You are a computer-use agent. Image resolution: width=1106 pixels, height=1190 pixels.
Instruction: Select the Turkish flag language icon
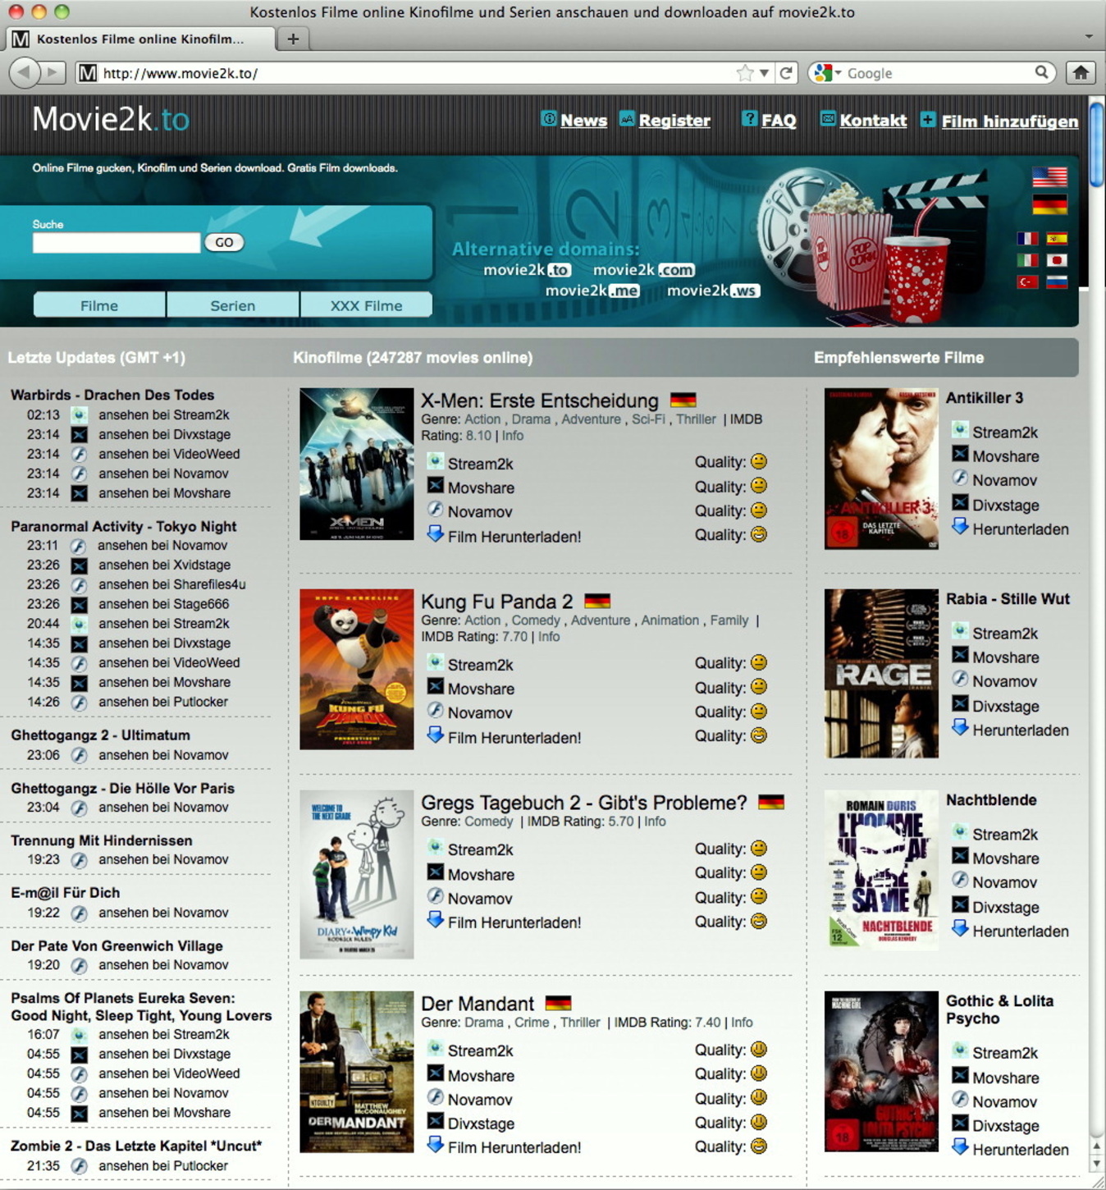(x=1027, y=281)
